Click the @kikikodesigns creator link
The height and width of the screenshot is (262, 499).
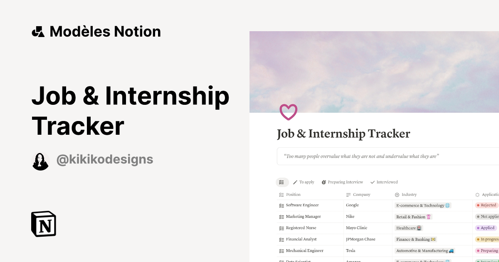coord(104,160)
